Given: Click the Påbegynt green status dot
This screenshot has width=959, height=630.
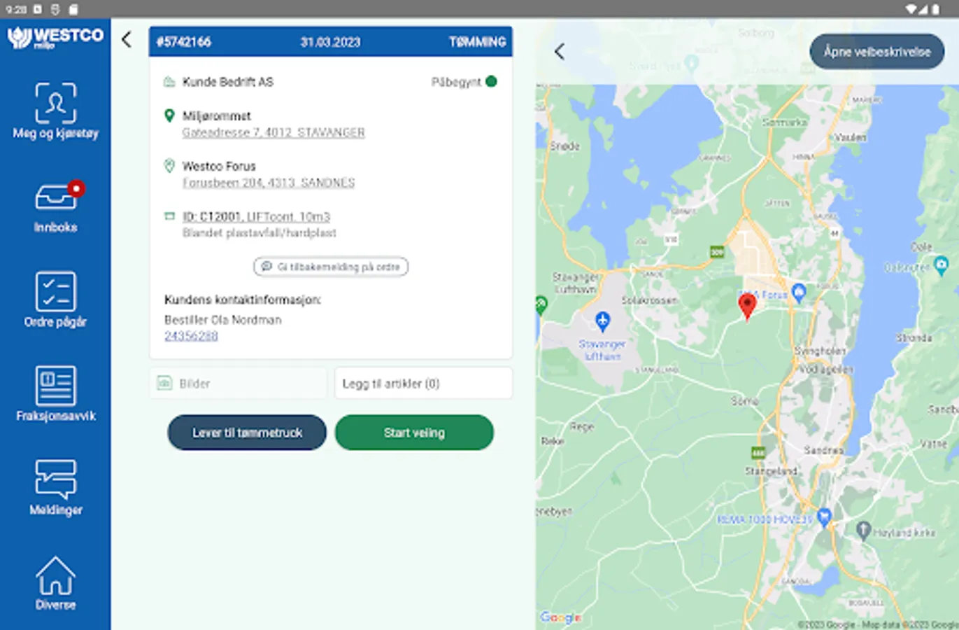Looking at the screenshot, I should click(491, 81).
